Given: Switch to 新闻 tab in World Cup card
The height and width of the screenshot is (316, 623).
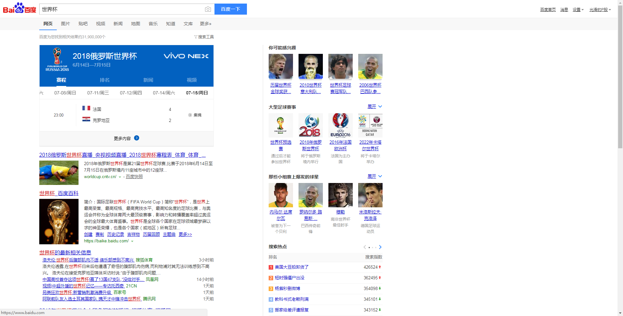Looking at the screenshot, I should click(x=148, y=80).
